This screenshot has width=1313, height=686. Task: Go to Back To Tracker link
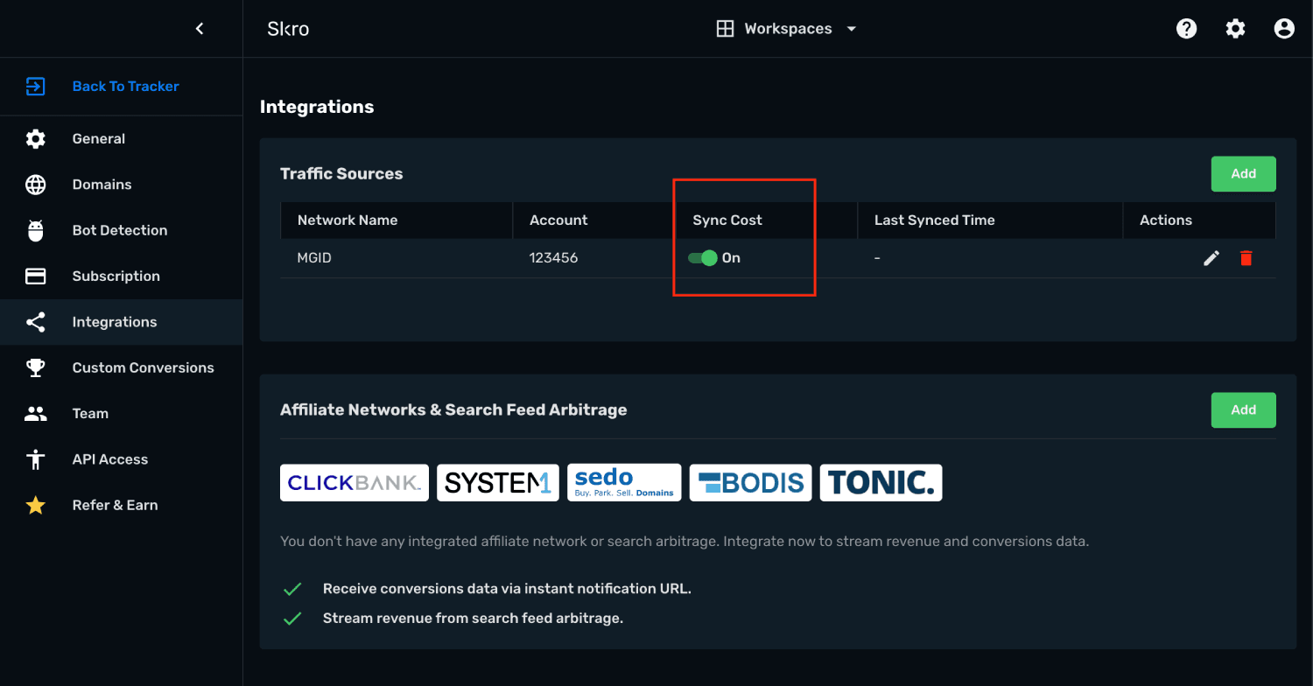(x=125, y=86)
